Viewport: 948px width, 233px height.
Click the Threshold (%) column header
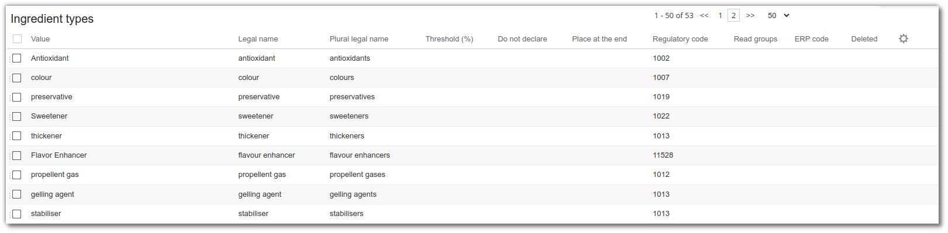point(449,39)
